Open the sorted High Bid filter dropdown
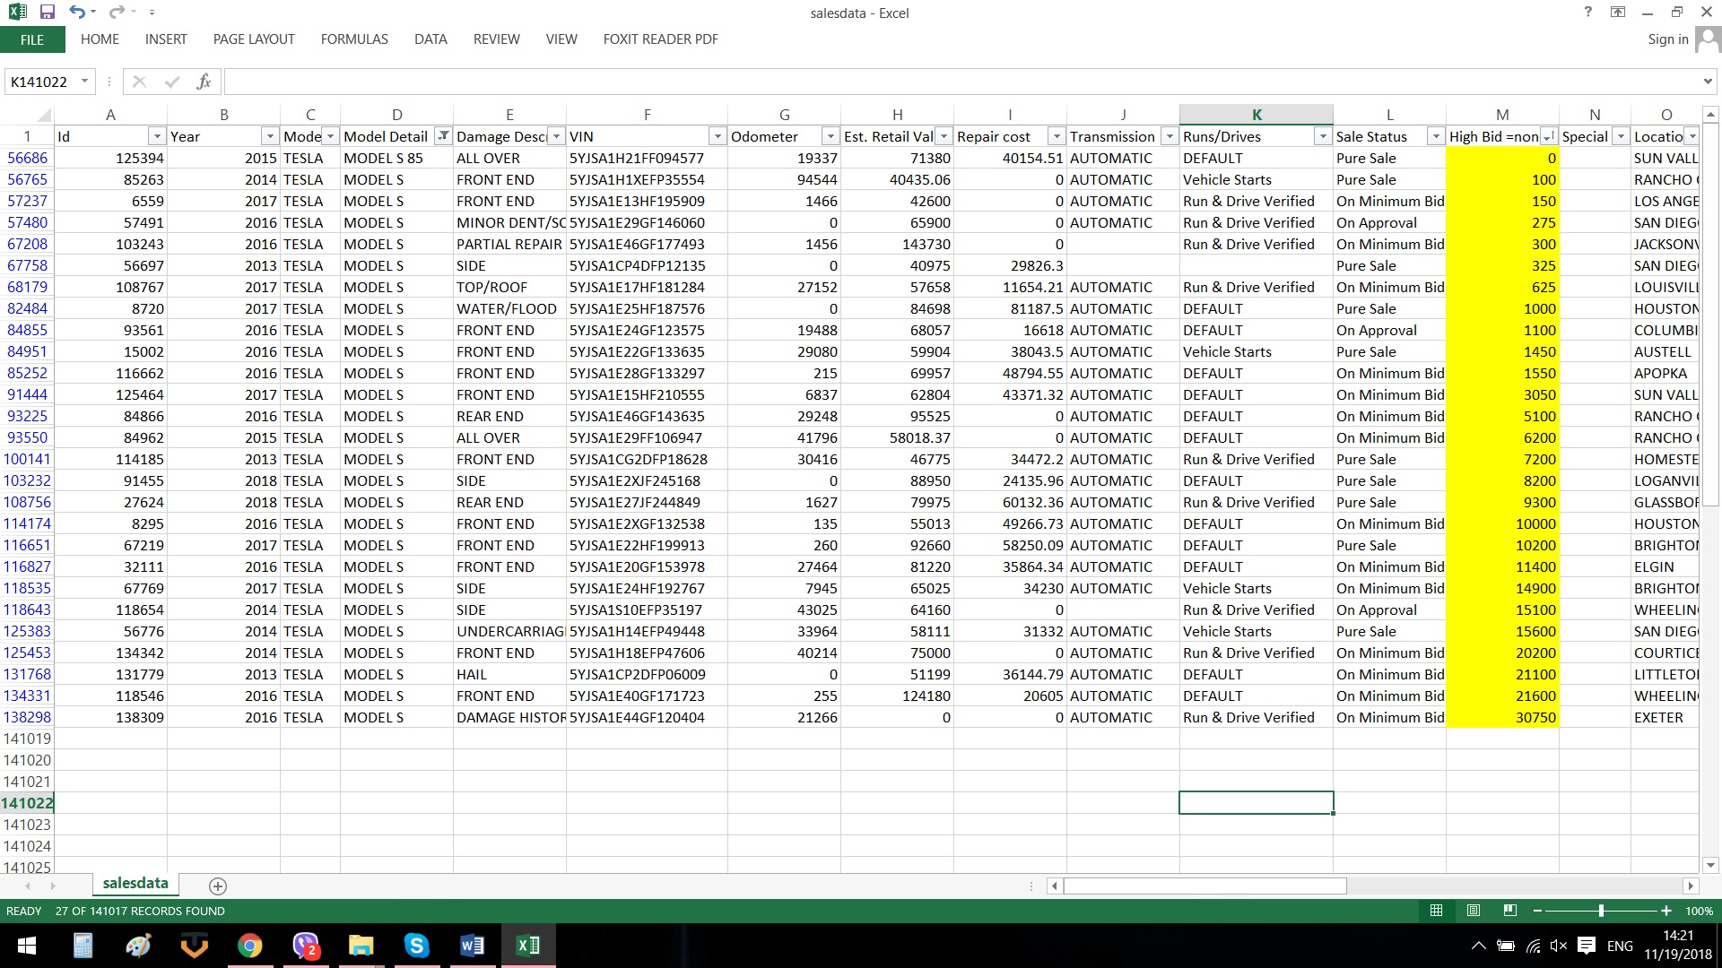1722x968 pixels. click(x=1549, y=136)
